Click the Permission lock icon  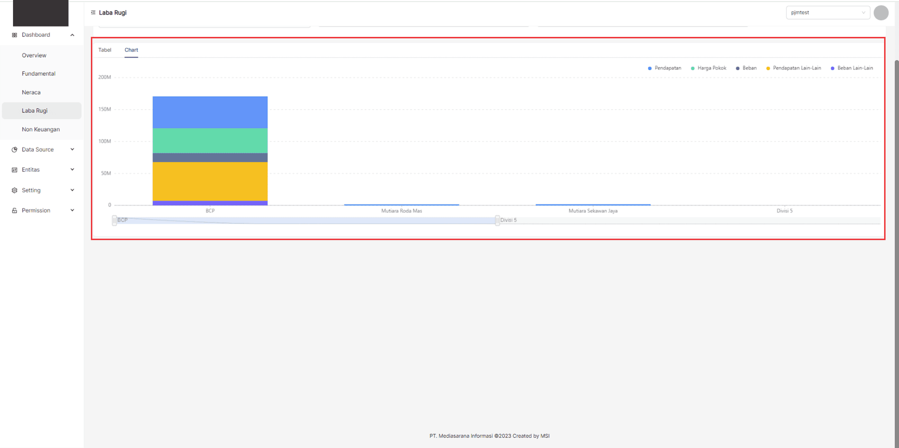pos(14,211)
